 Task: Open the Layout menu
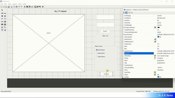tap(14, 4)
